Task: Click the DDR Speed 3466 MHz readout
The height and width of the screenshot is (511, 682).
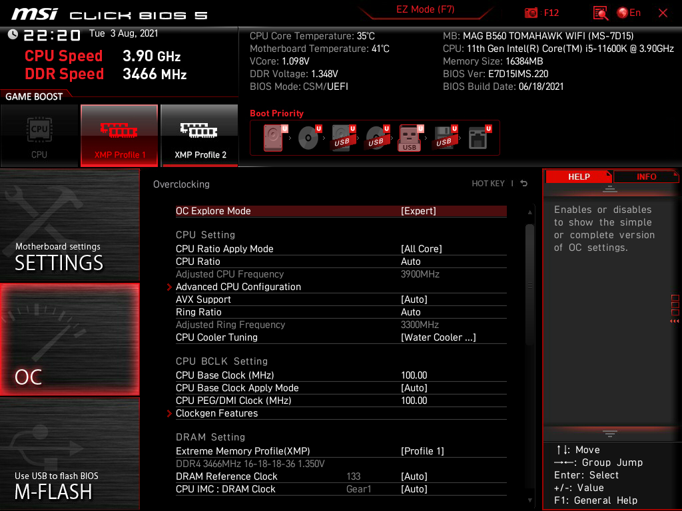Action: click(x=106, y=74)
